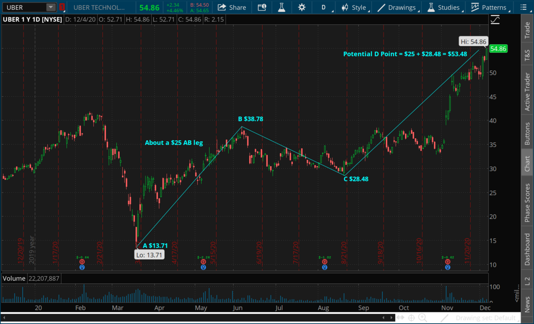The image size is (534, 324).
Task: Open the T&S sidebar tab
Action: (527, 54)
